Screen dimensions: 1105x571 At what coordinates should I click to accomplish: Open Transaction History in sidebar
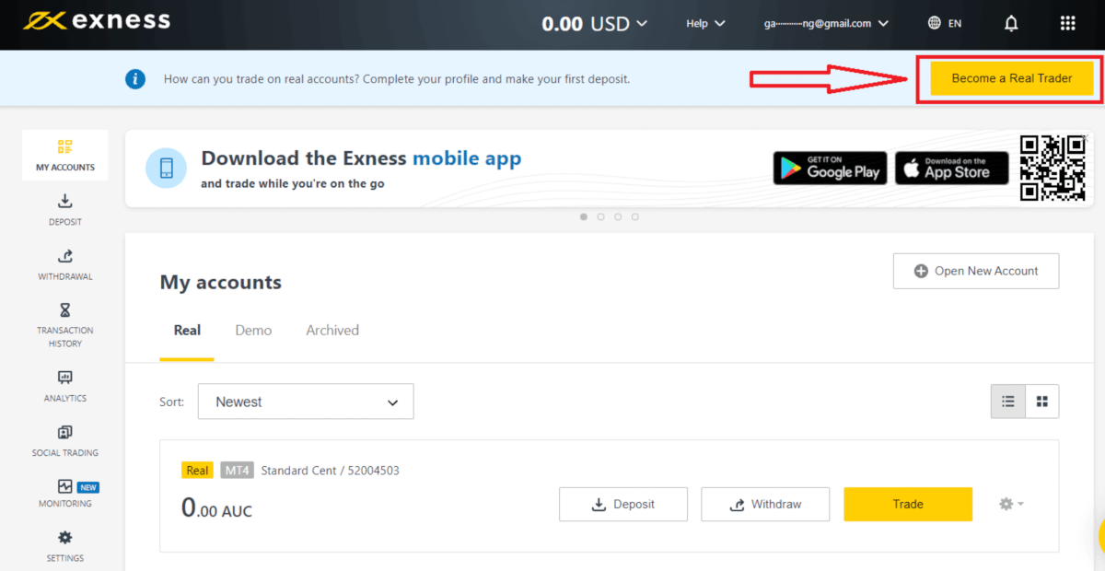(65, 325)
